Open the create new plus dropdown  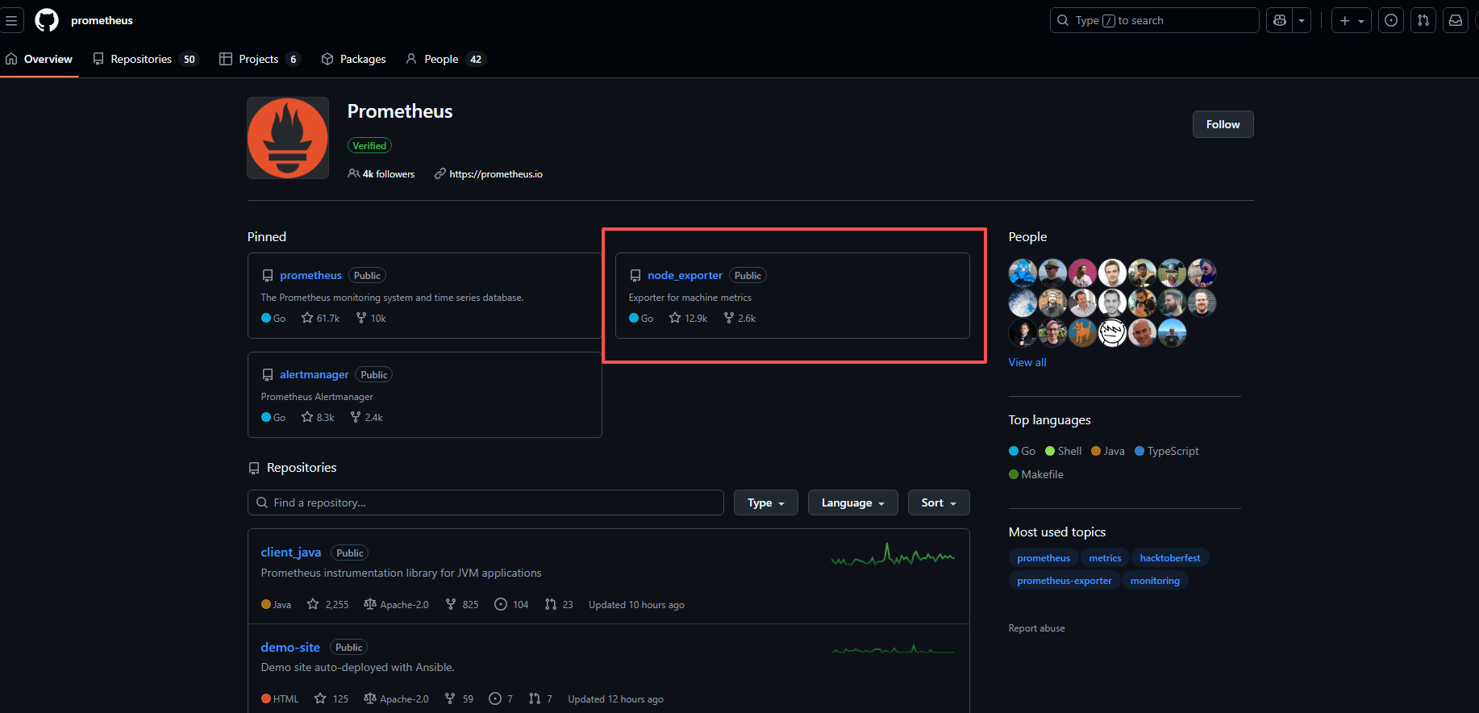coord(1352,20)
